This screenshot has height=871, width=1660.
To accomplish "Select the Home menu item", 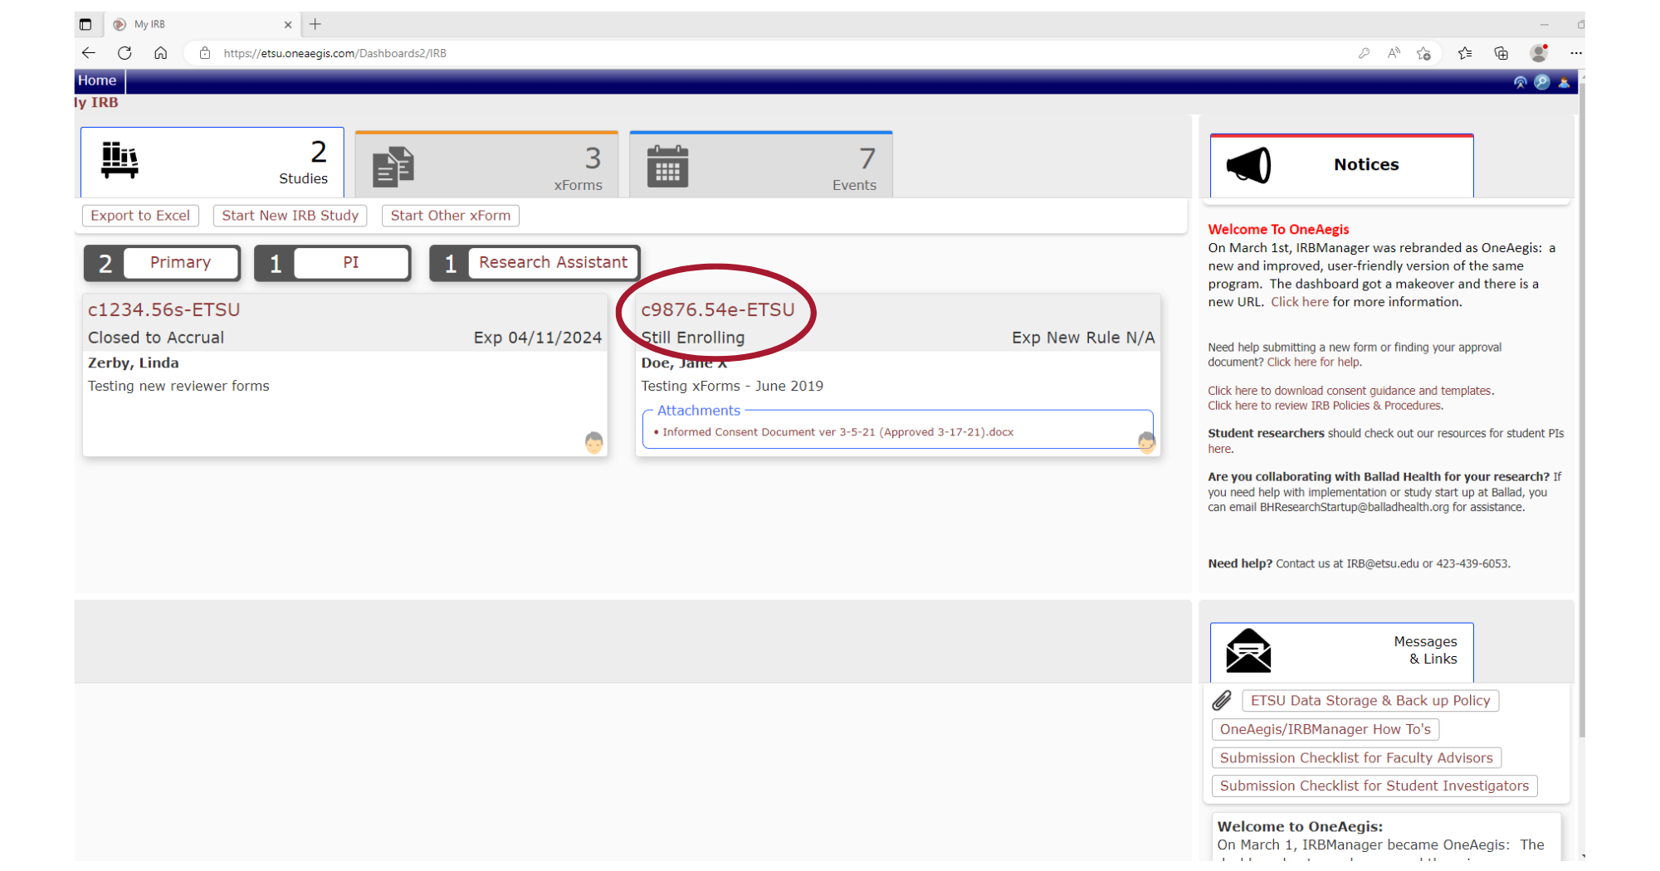I will point(97,80).
